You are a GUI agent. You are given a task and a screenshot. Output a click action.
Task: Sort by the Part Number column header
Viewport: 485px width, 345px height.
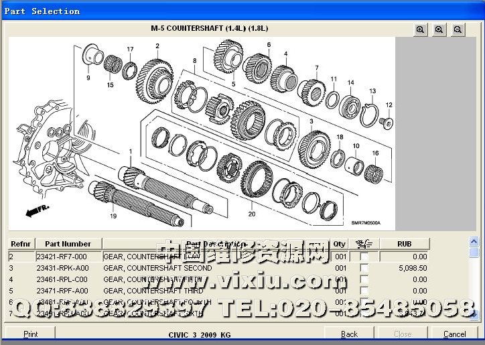pos(68,244)
